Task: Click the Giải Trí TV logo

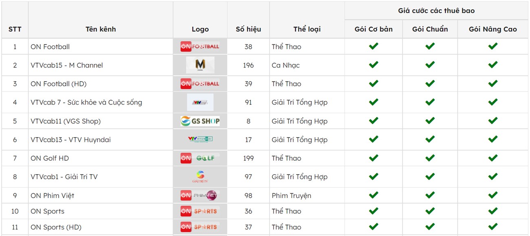Action: [x=200, y=177]
